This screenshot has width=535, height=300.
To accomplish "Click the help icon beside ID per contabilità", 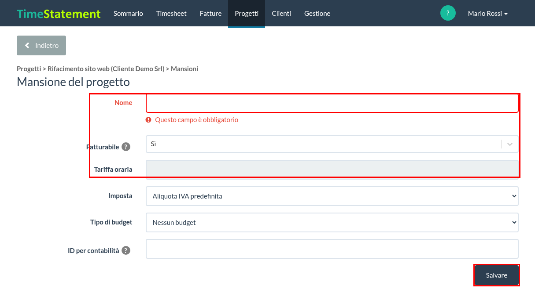I will click(x=126, y=250).
